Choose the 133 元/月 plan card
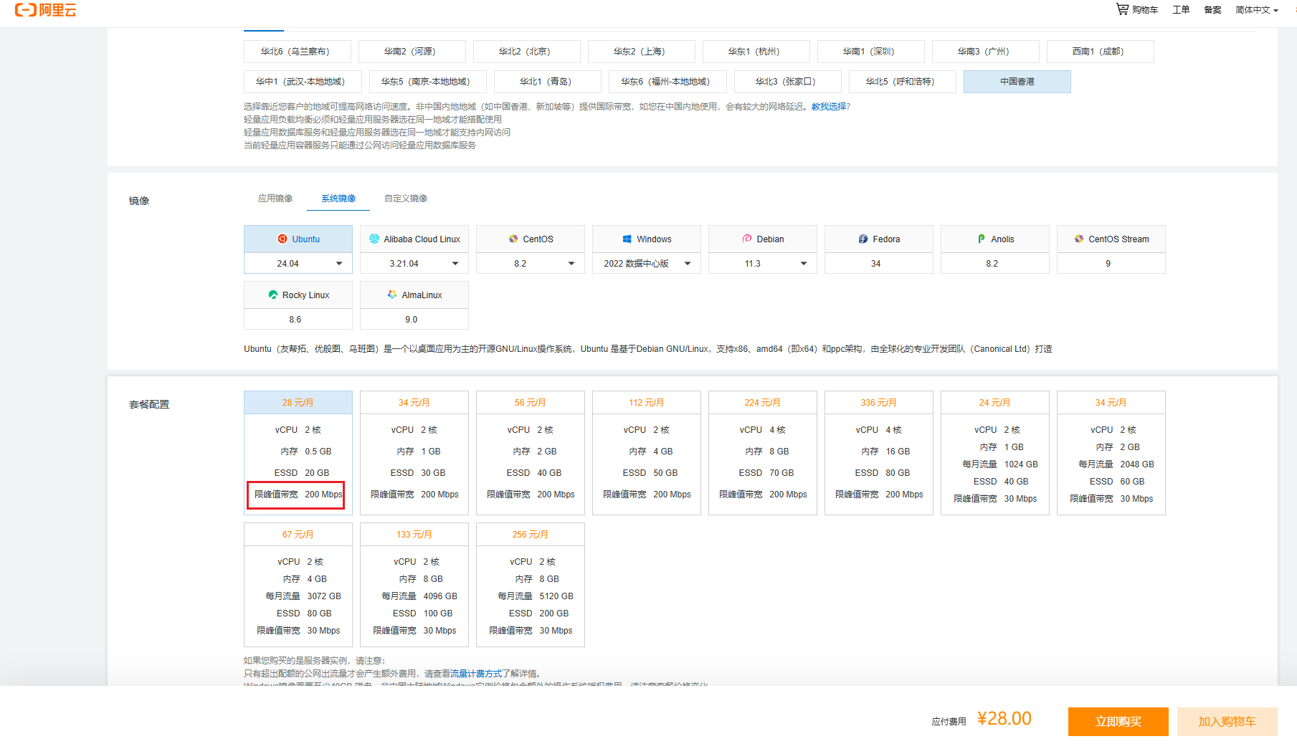The width and height of the screenshot is (1297, 754). pos(414,585)
